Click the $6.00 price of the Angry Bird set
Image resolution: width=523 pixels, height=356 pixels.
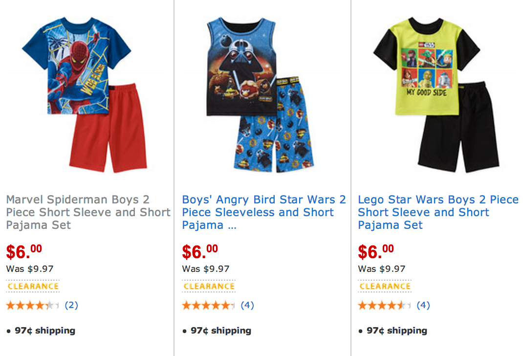point(200,252)
